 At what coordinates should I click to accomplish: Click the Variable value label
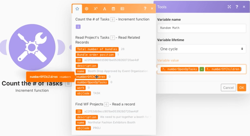168,61
